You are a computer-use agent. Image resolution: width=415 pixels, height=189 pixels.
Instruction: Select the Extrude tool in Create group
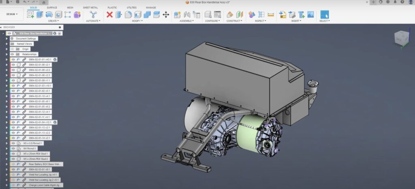pos(40,15)
